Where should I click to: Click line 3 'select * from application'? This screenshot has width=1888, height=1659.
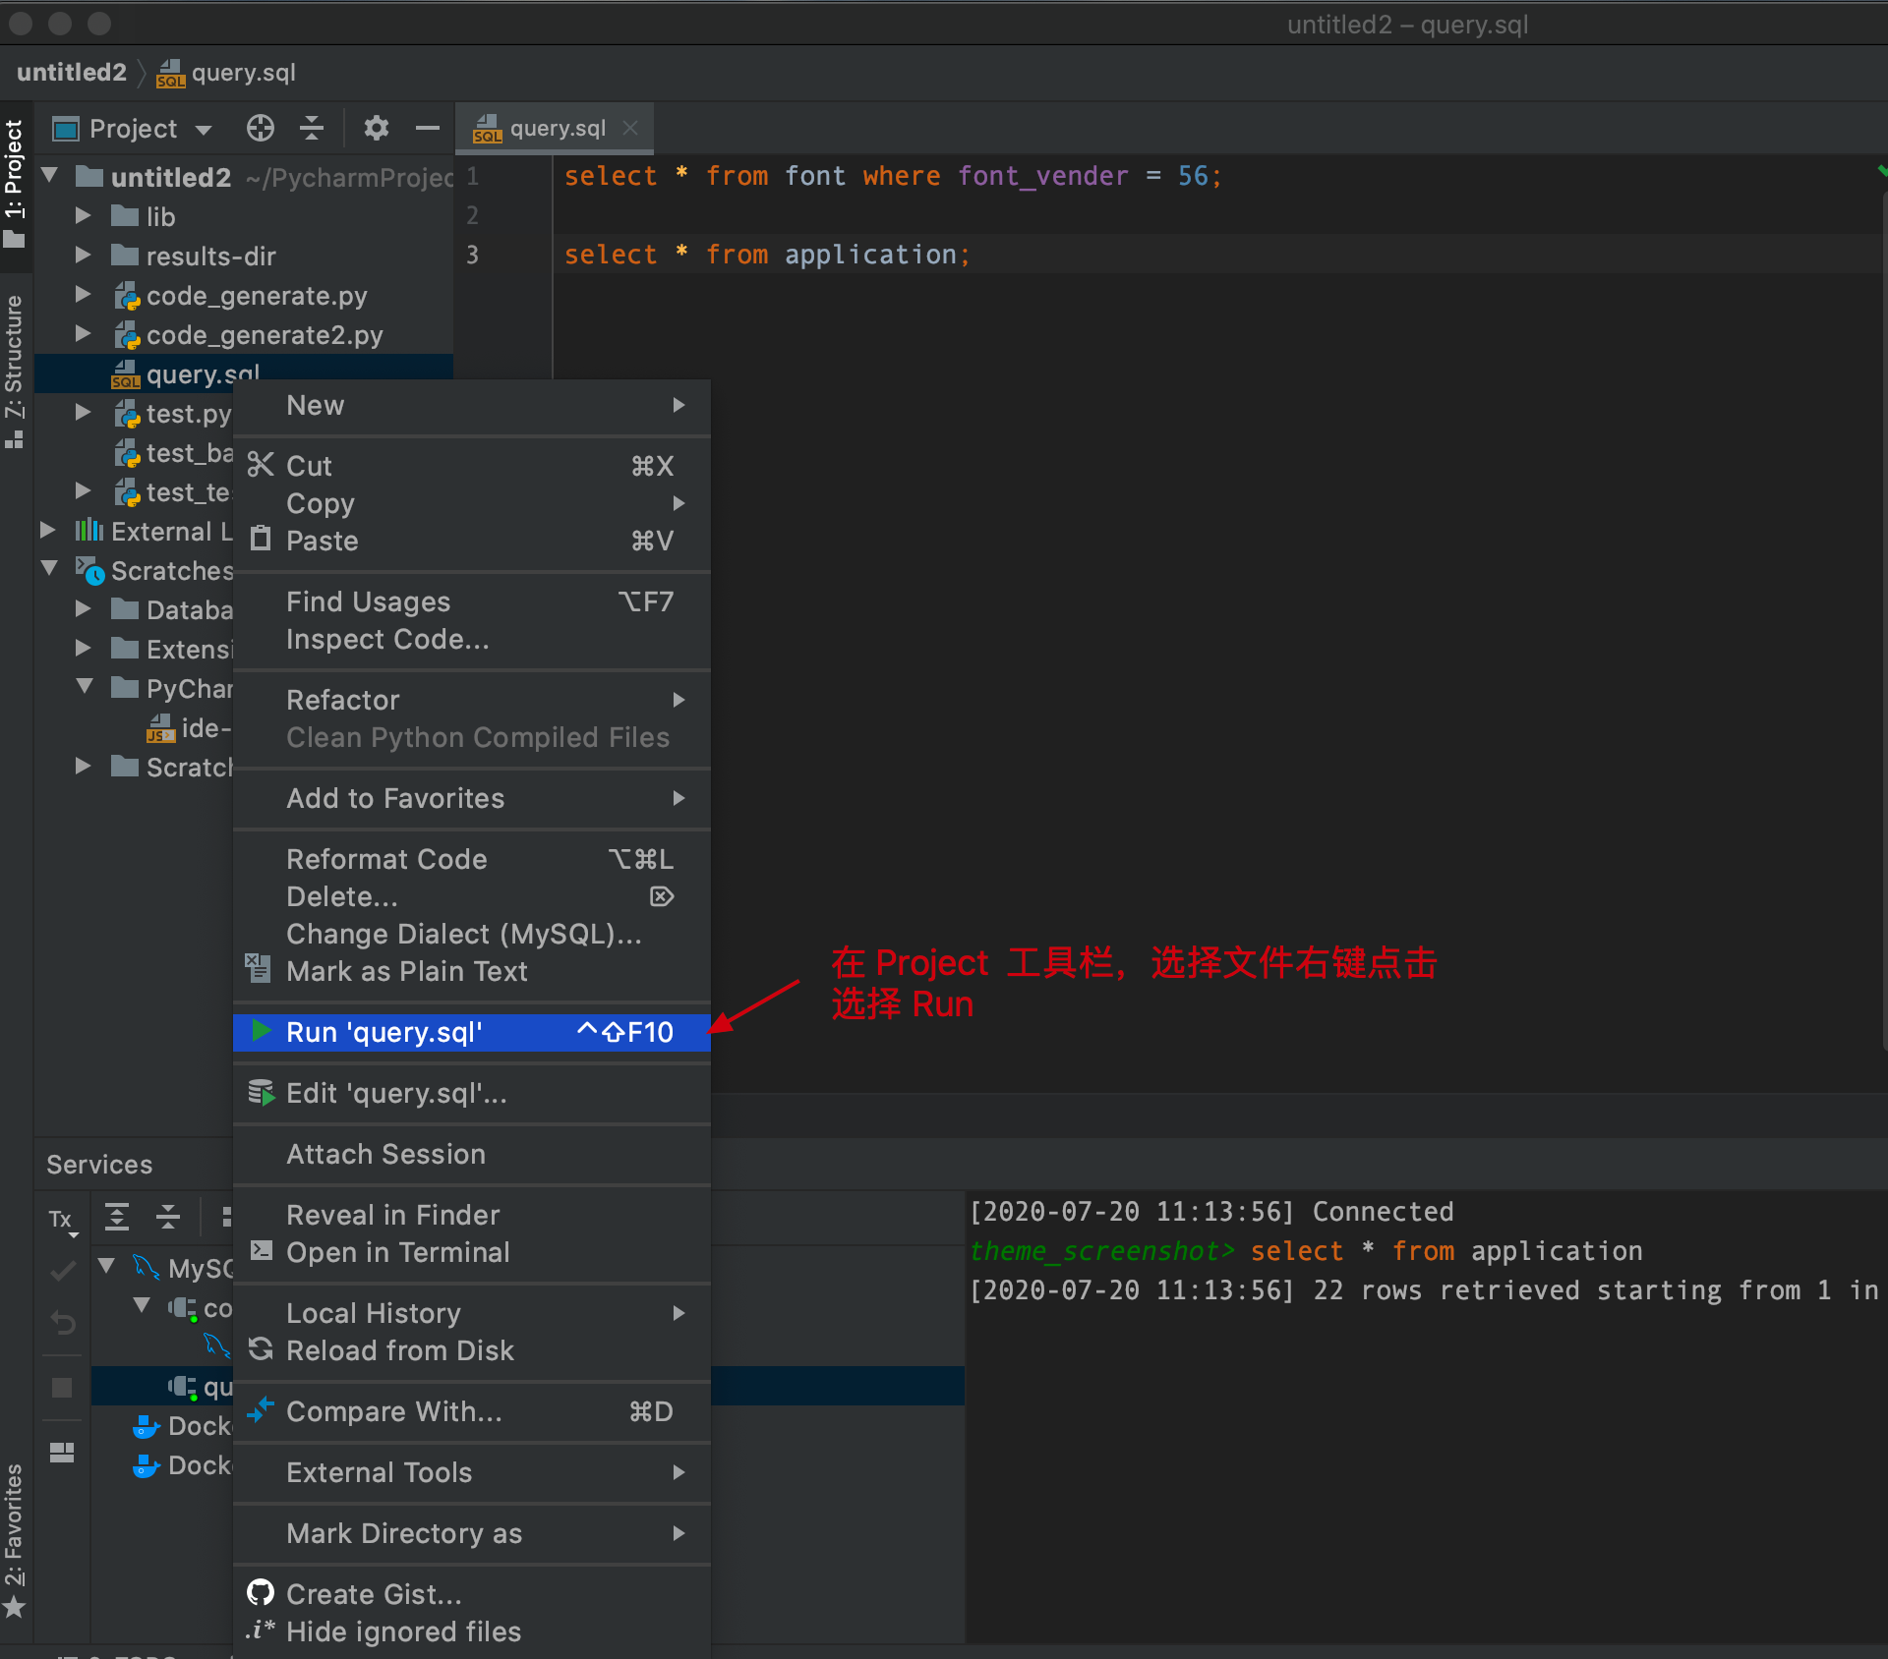point(767,255)
